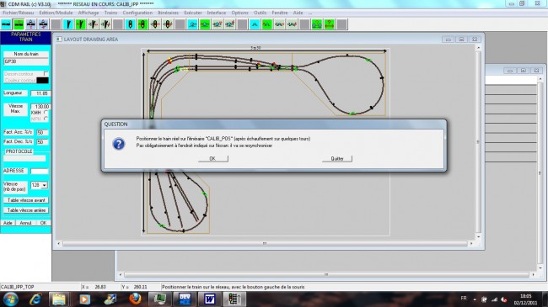The height and width of the screenshot is (307, 548).
Task: Click the cyan turnout (Y-shaped) toolbar icon
Action: [x=68, y=24]
